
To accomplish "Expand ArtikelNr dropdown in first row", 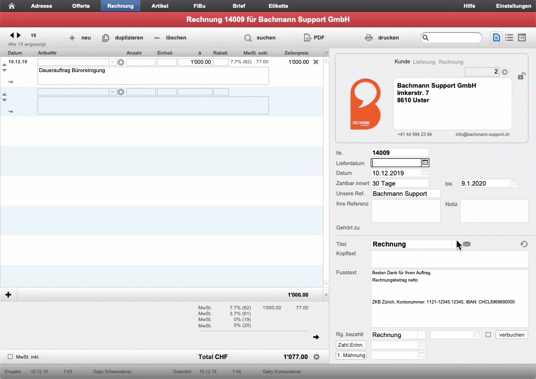I will tap(112, 62).
